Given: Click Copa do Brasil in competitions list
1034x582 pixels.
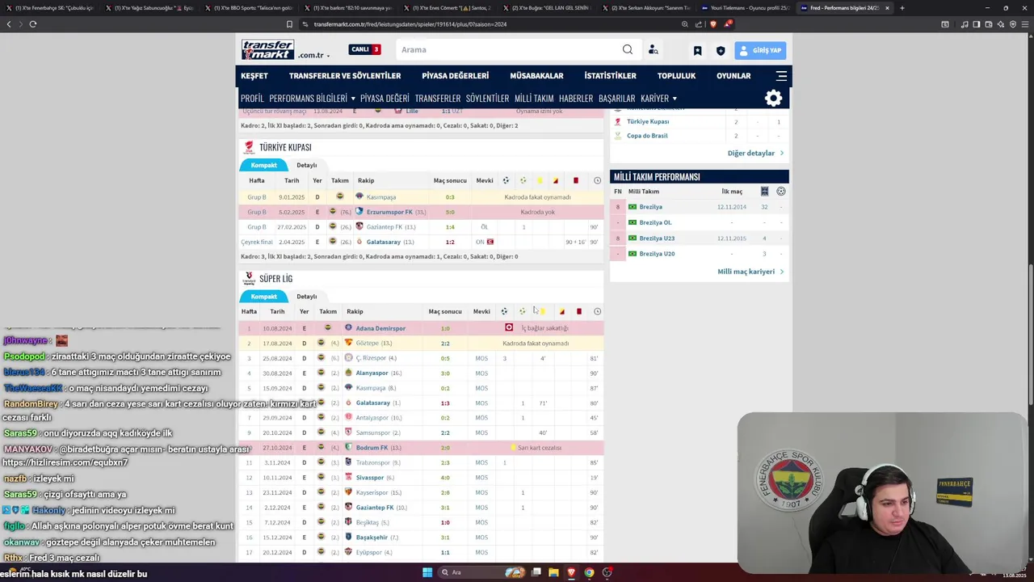Looking at the screenshot, I should click(x=647, y=136).
